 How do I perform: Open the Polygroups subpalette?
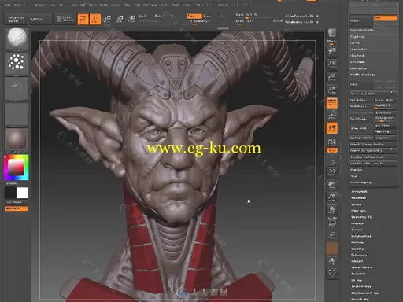359,255
